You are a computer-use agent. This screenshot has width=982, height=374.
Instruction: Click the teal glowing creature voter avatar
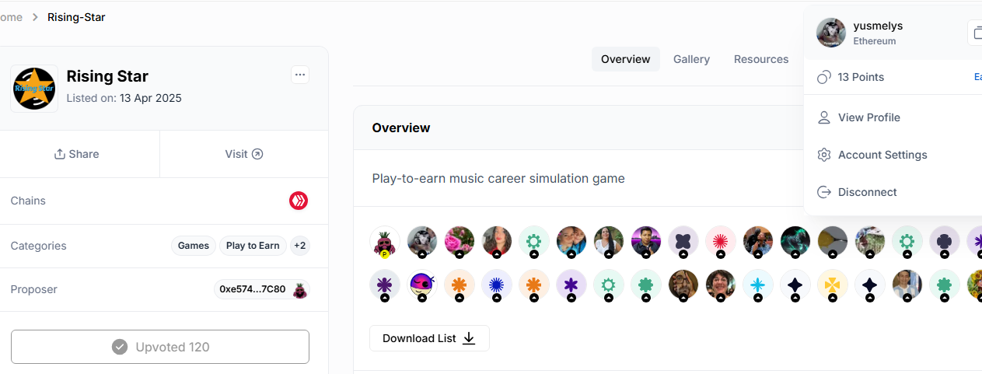(x=795, y=242)
